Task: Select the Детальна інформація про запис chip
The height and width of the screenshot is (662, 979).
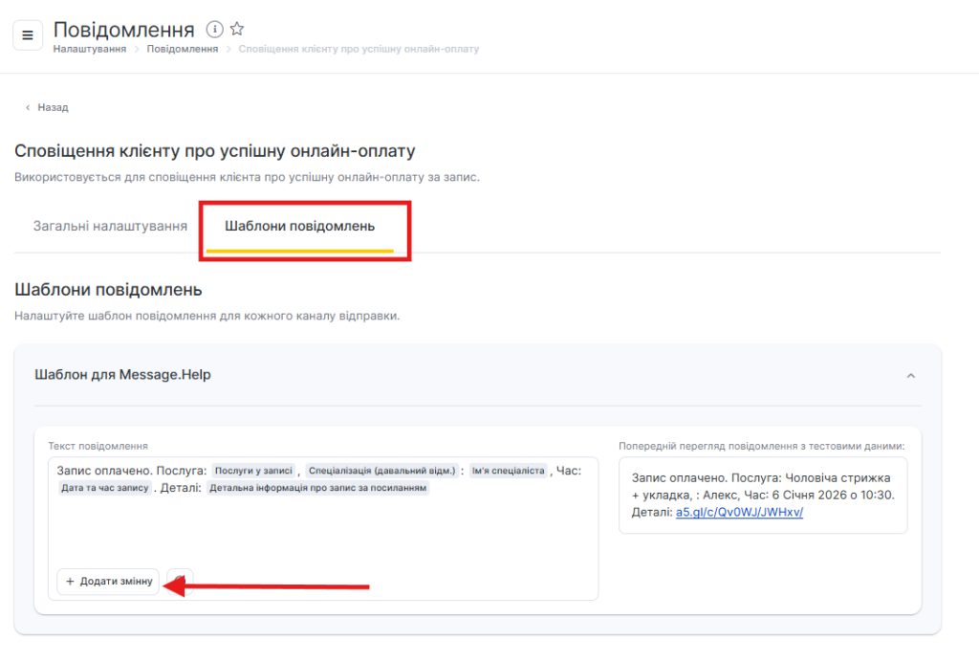Action: click(317, 488)
